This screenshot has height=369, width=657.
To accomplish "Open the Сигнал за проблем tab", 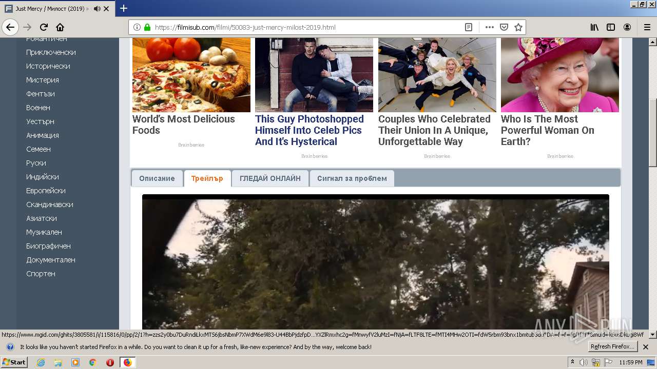I will pos(352,178).
